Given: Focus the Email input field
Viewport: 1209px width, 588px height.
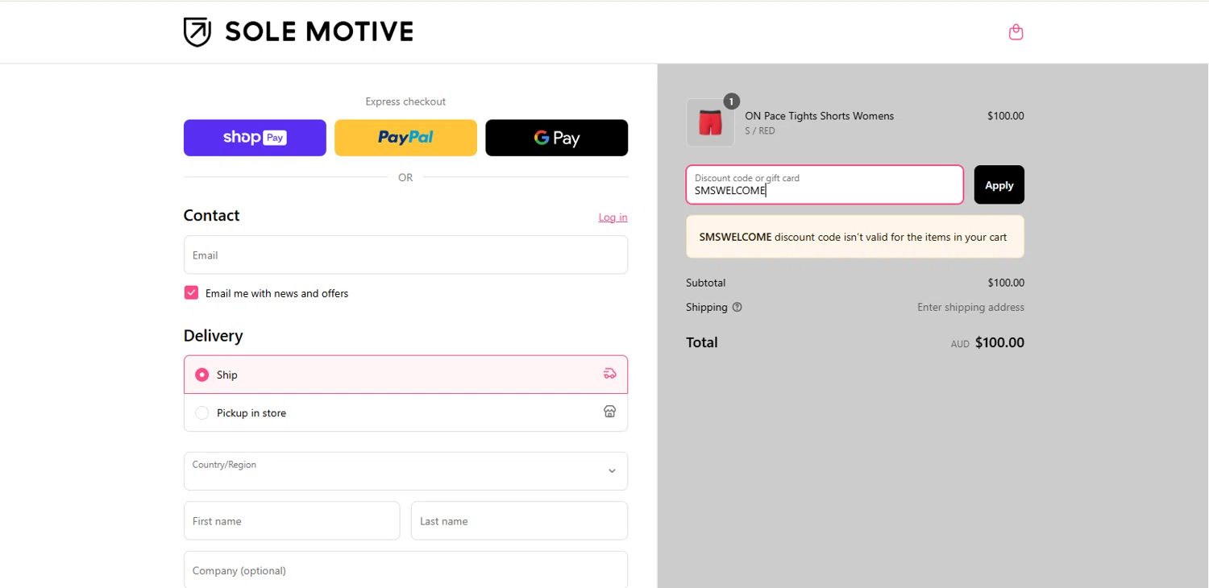Looking at the screenshot, I should [405, 255].
